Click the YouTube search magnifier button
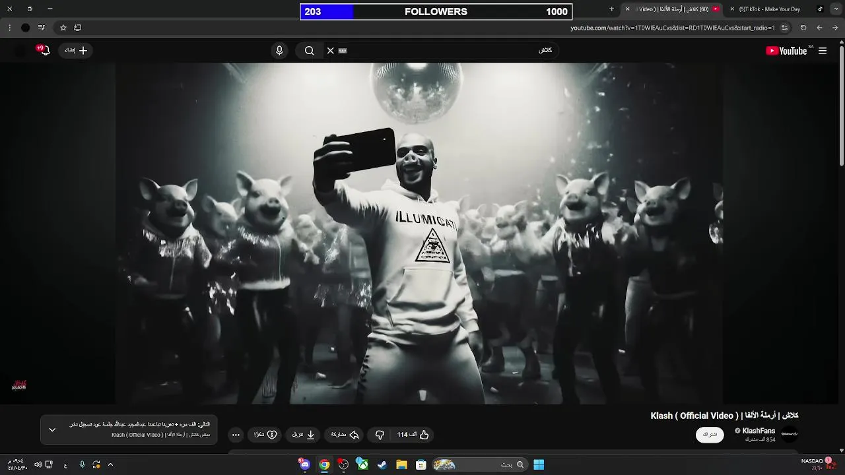The image size is (845, 475). (x=309, y=50)
